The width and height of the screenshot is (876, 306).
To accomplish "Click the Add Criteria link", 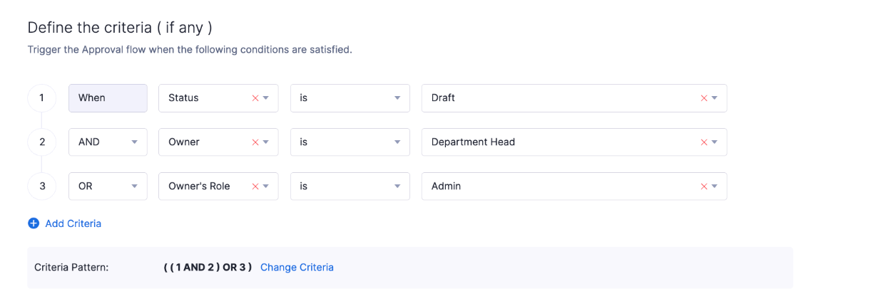I will click(x=73, y=223).
